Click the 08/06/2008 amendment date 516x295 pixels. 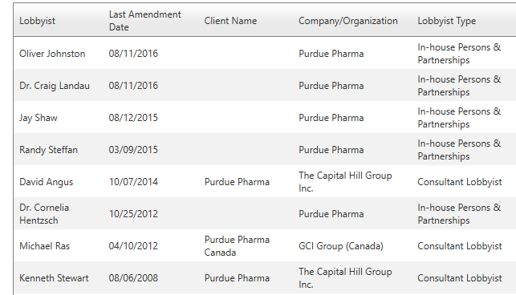click(x=133, y=278)
